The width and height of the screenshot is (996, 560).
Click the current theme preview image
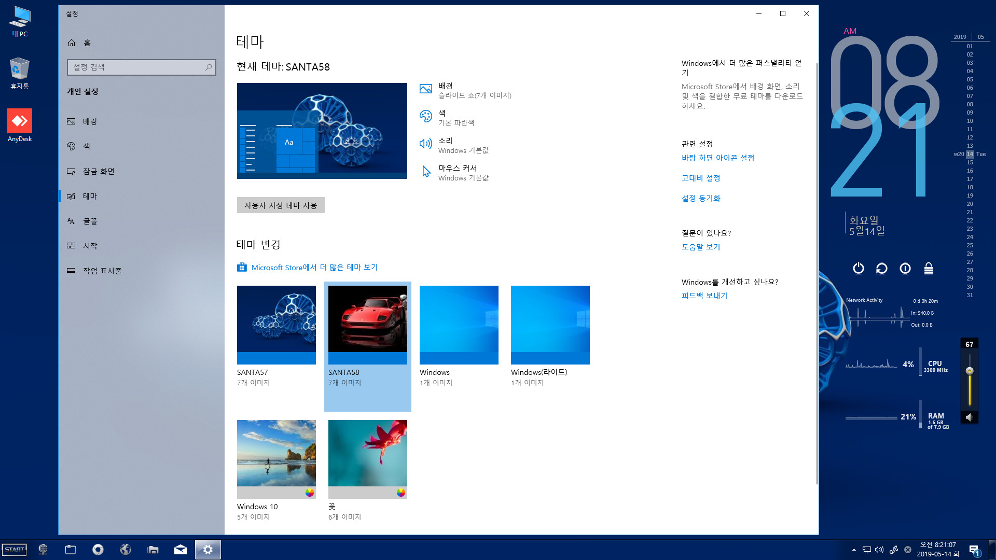(x=322, y=131)
